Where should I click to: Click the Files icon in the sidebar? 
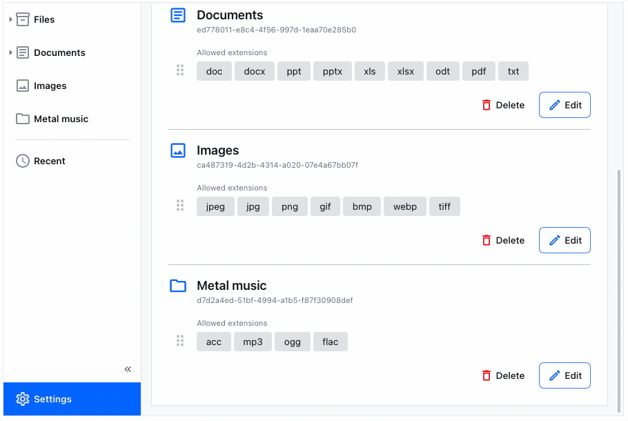pos(23,19)
